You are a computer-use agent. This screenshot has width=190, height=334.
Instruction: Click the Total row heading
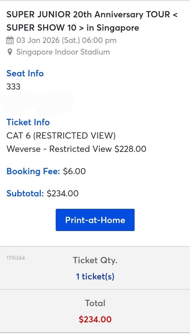(95, 303)
